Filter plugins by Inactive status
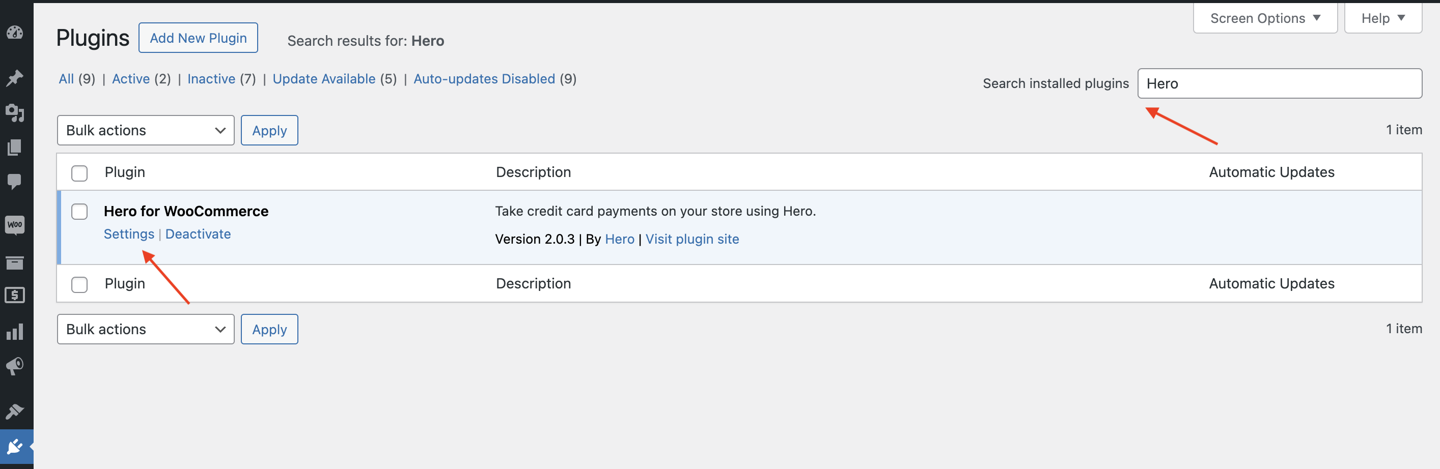The width and height of the screenshot is (1440, 469). click(x=211, y=79)
